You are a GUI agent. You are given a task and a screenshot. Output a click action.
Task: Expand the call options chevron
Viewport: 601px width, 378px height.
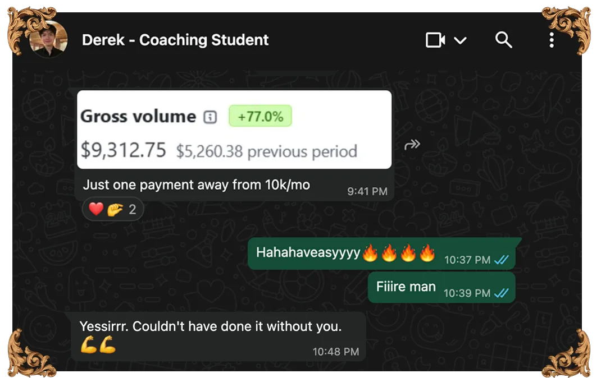(x=460, y=40)
